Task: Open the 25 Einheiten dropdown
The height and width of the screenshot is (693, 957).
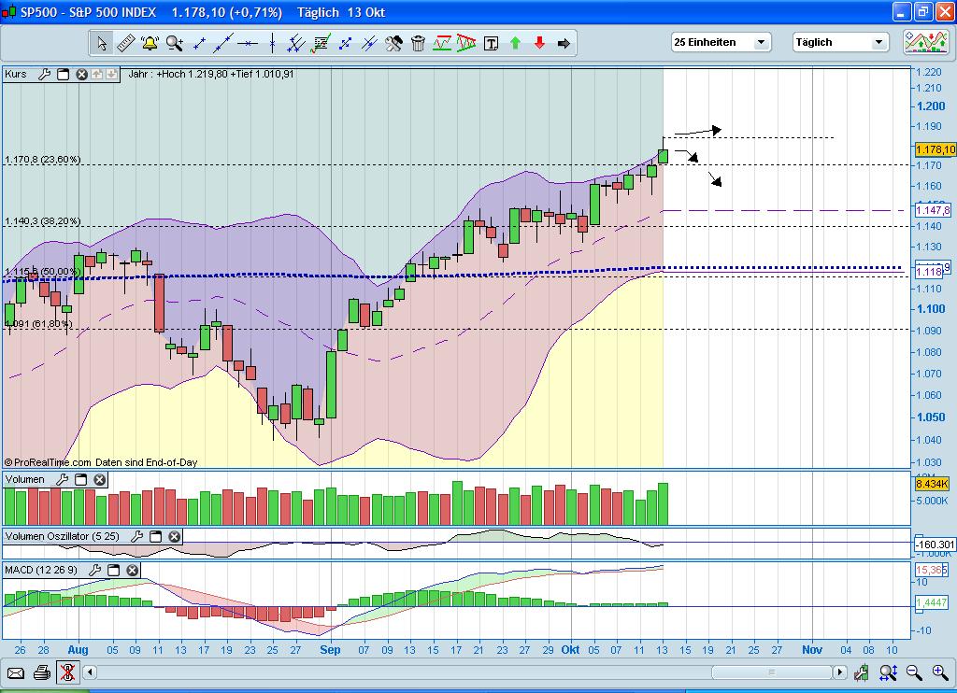Action: [x=721, y=42]
